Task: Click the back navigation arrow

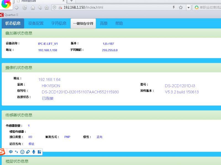Action: [17, 8]
